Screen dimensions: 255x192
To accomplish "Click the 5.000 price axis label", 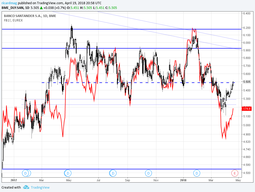I will point(247,125).
